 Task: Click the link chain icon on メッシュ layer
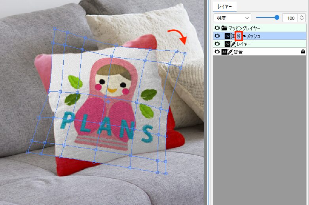[239, 36]
